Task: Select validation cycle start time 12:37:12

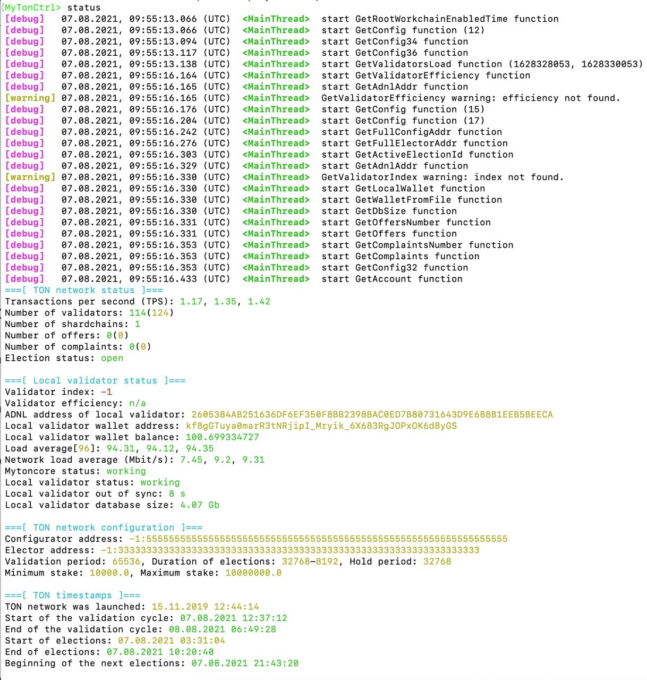Action: click(x=265, y=618)
